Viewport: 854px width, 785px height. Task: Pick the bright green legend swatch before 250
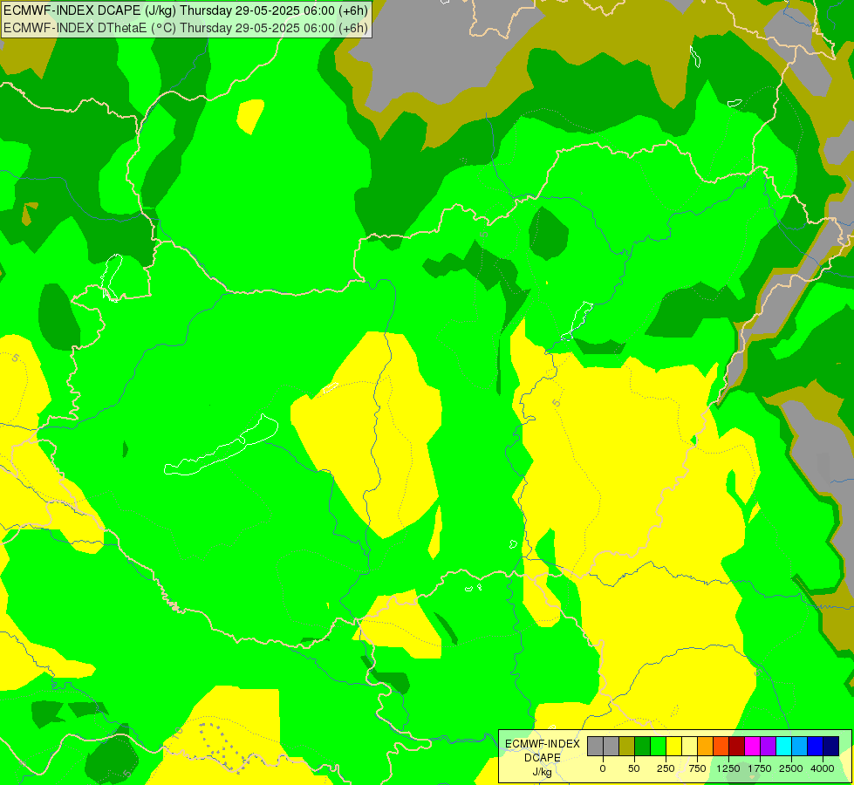click(658, 746)
